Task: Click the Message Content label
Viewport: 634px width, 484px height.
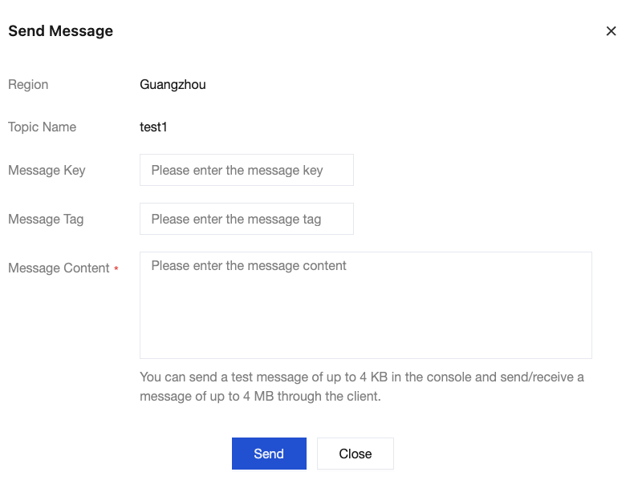Action: pos(59,268)
